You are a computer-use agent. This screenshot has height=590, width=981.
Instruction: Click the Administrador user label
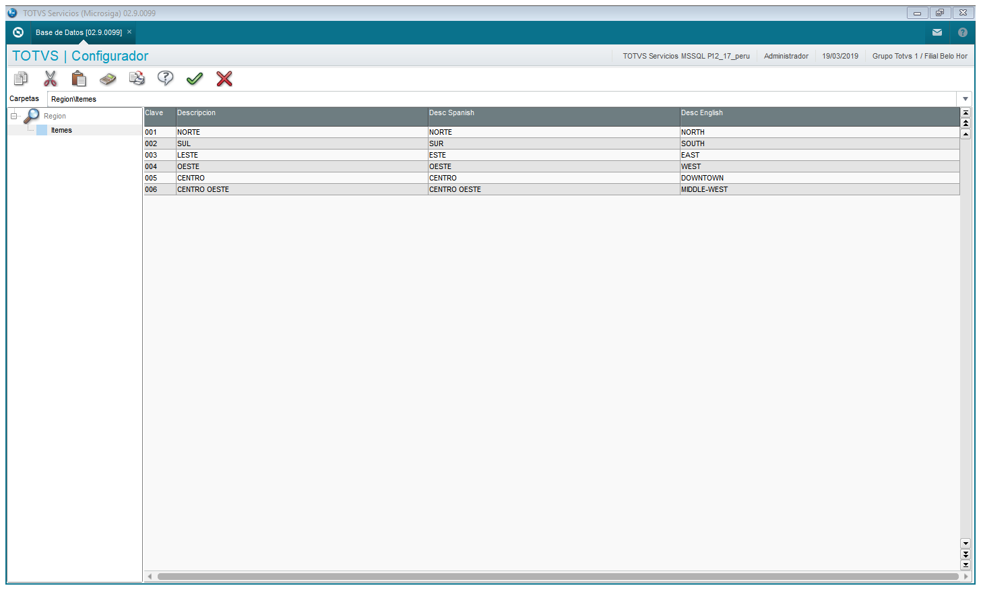(786, 56)
